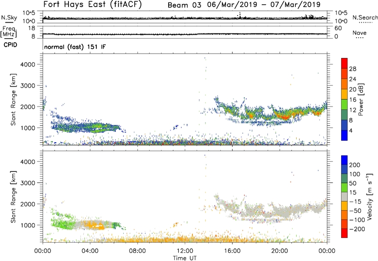The height and width of the screenshot is (261, 378).
Task: Click the '4' label on power colorbar
Action: tap(351, 131)
